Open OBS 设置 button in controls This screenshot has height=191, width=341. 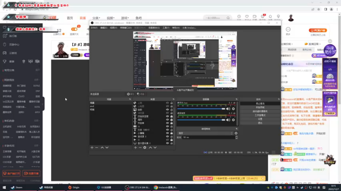(260, 119)
